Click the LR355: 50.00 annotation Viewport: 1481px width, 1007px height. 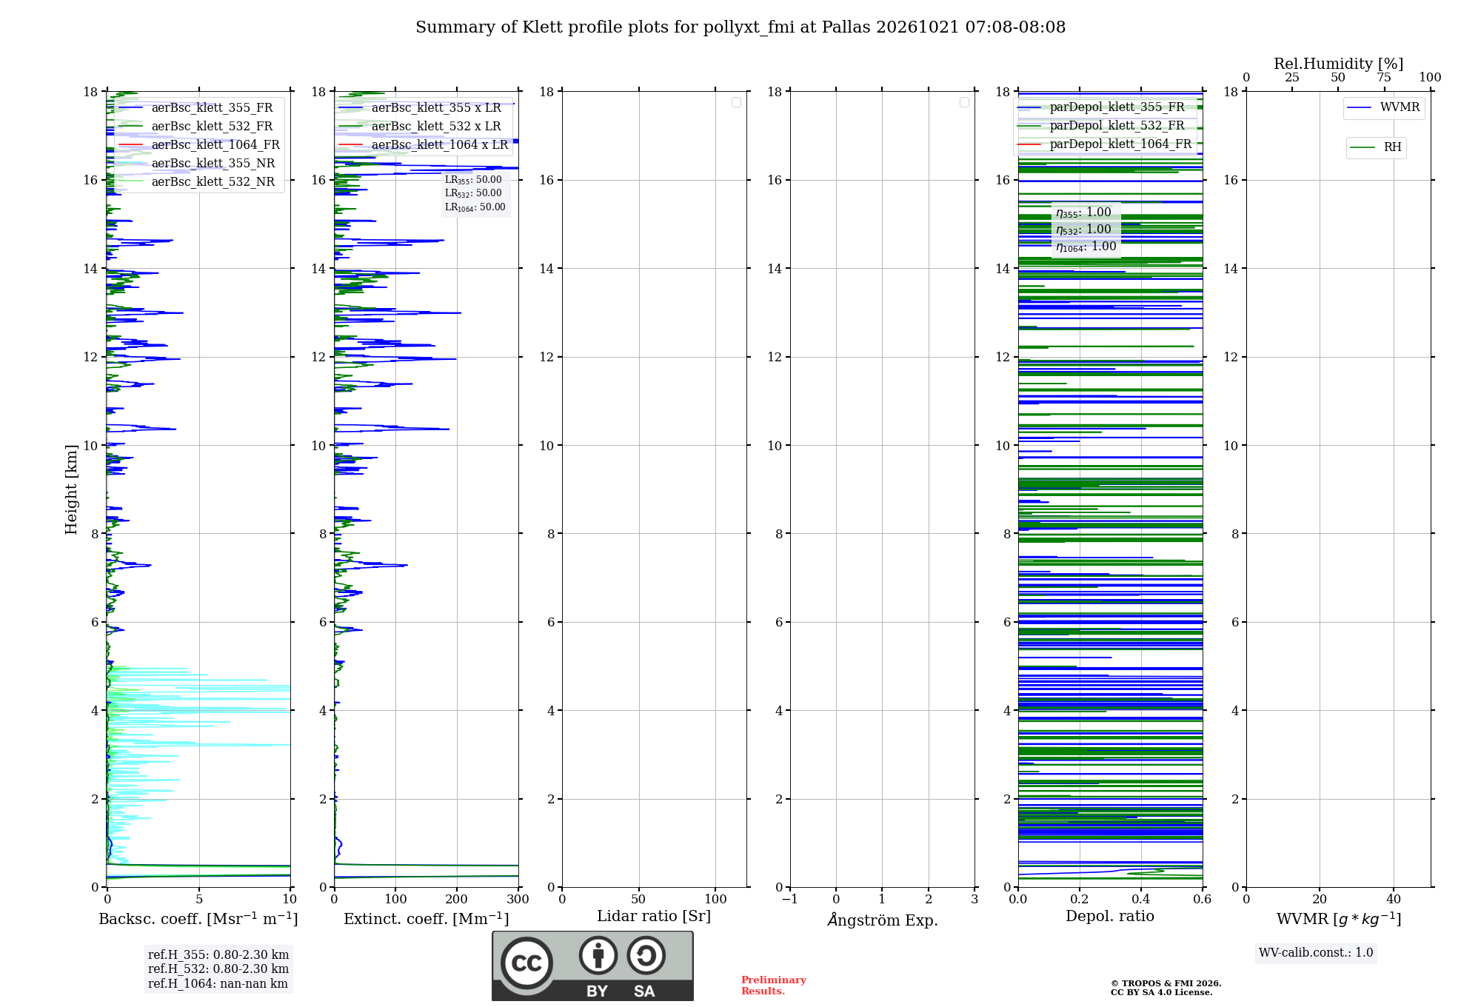click(473, 180)
